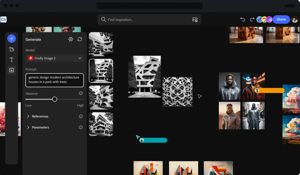Click the prompt text box
The width and height of the screenshot is (300, 175).
click(54, 80)
